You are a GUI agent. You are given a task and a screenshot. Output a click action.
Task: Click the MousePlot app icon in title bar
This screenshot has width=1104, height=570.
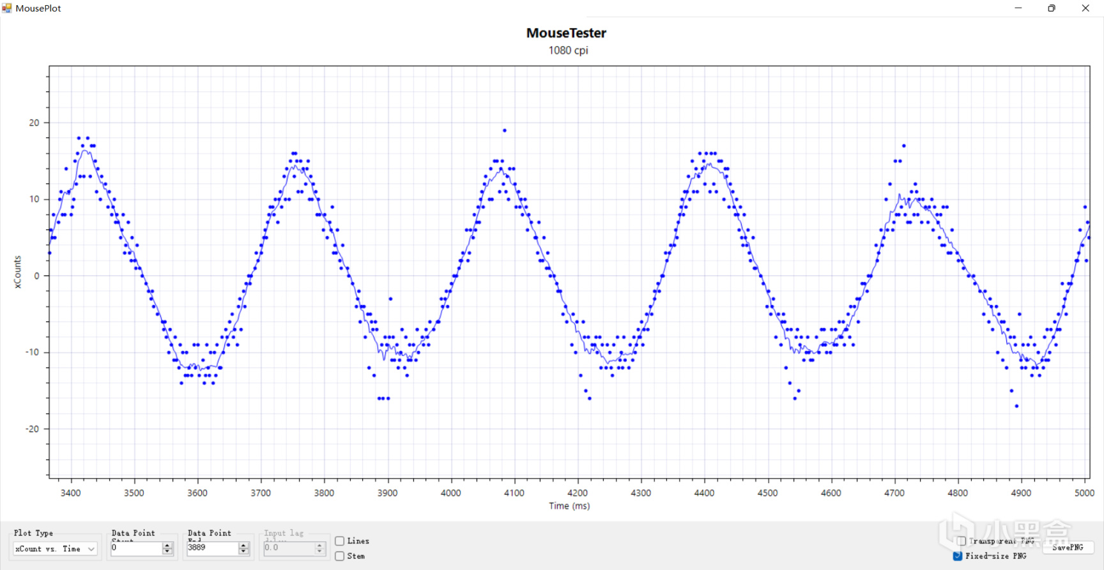[7, 8]
